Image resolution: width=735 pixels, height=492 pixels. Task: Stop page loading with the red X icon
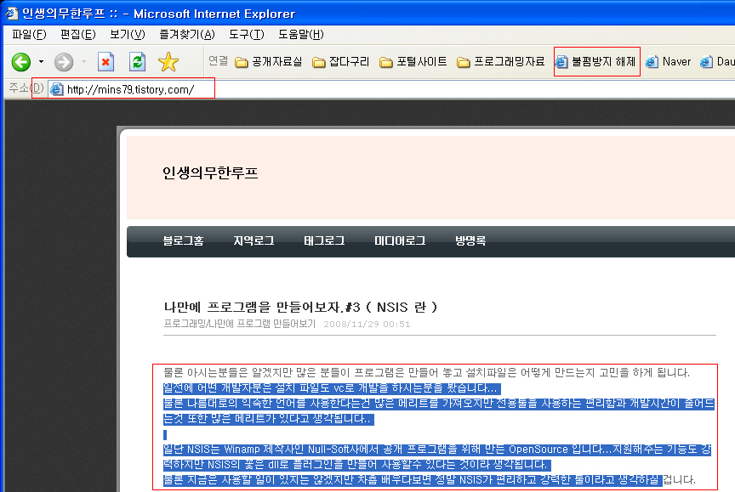coord(106,62)
